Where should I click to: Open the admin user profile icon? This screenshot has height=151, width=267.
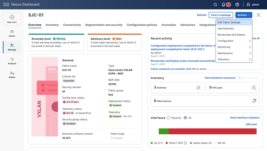click(248, 5)
